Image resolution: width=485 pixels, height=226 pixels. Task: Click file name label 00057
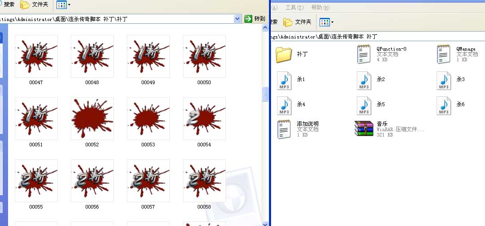tap(148, 207)
